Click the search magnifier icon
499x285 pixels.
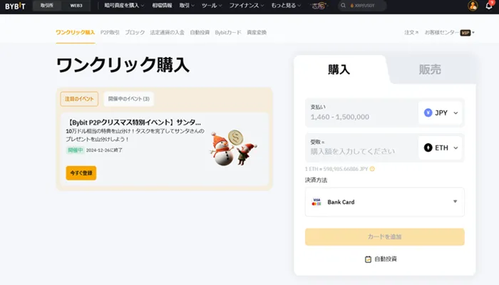point(343,6)
